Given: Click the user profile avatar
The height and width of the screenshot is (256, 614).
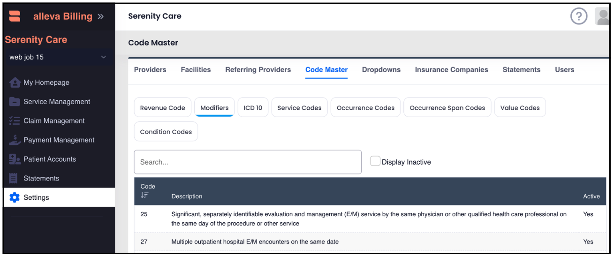Looking at the screenshot, I should (603, 16).
